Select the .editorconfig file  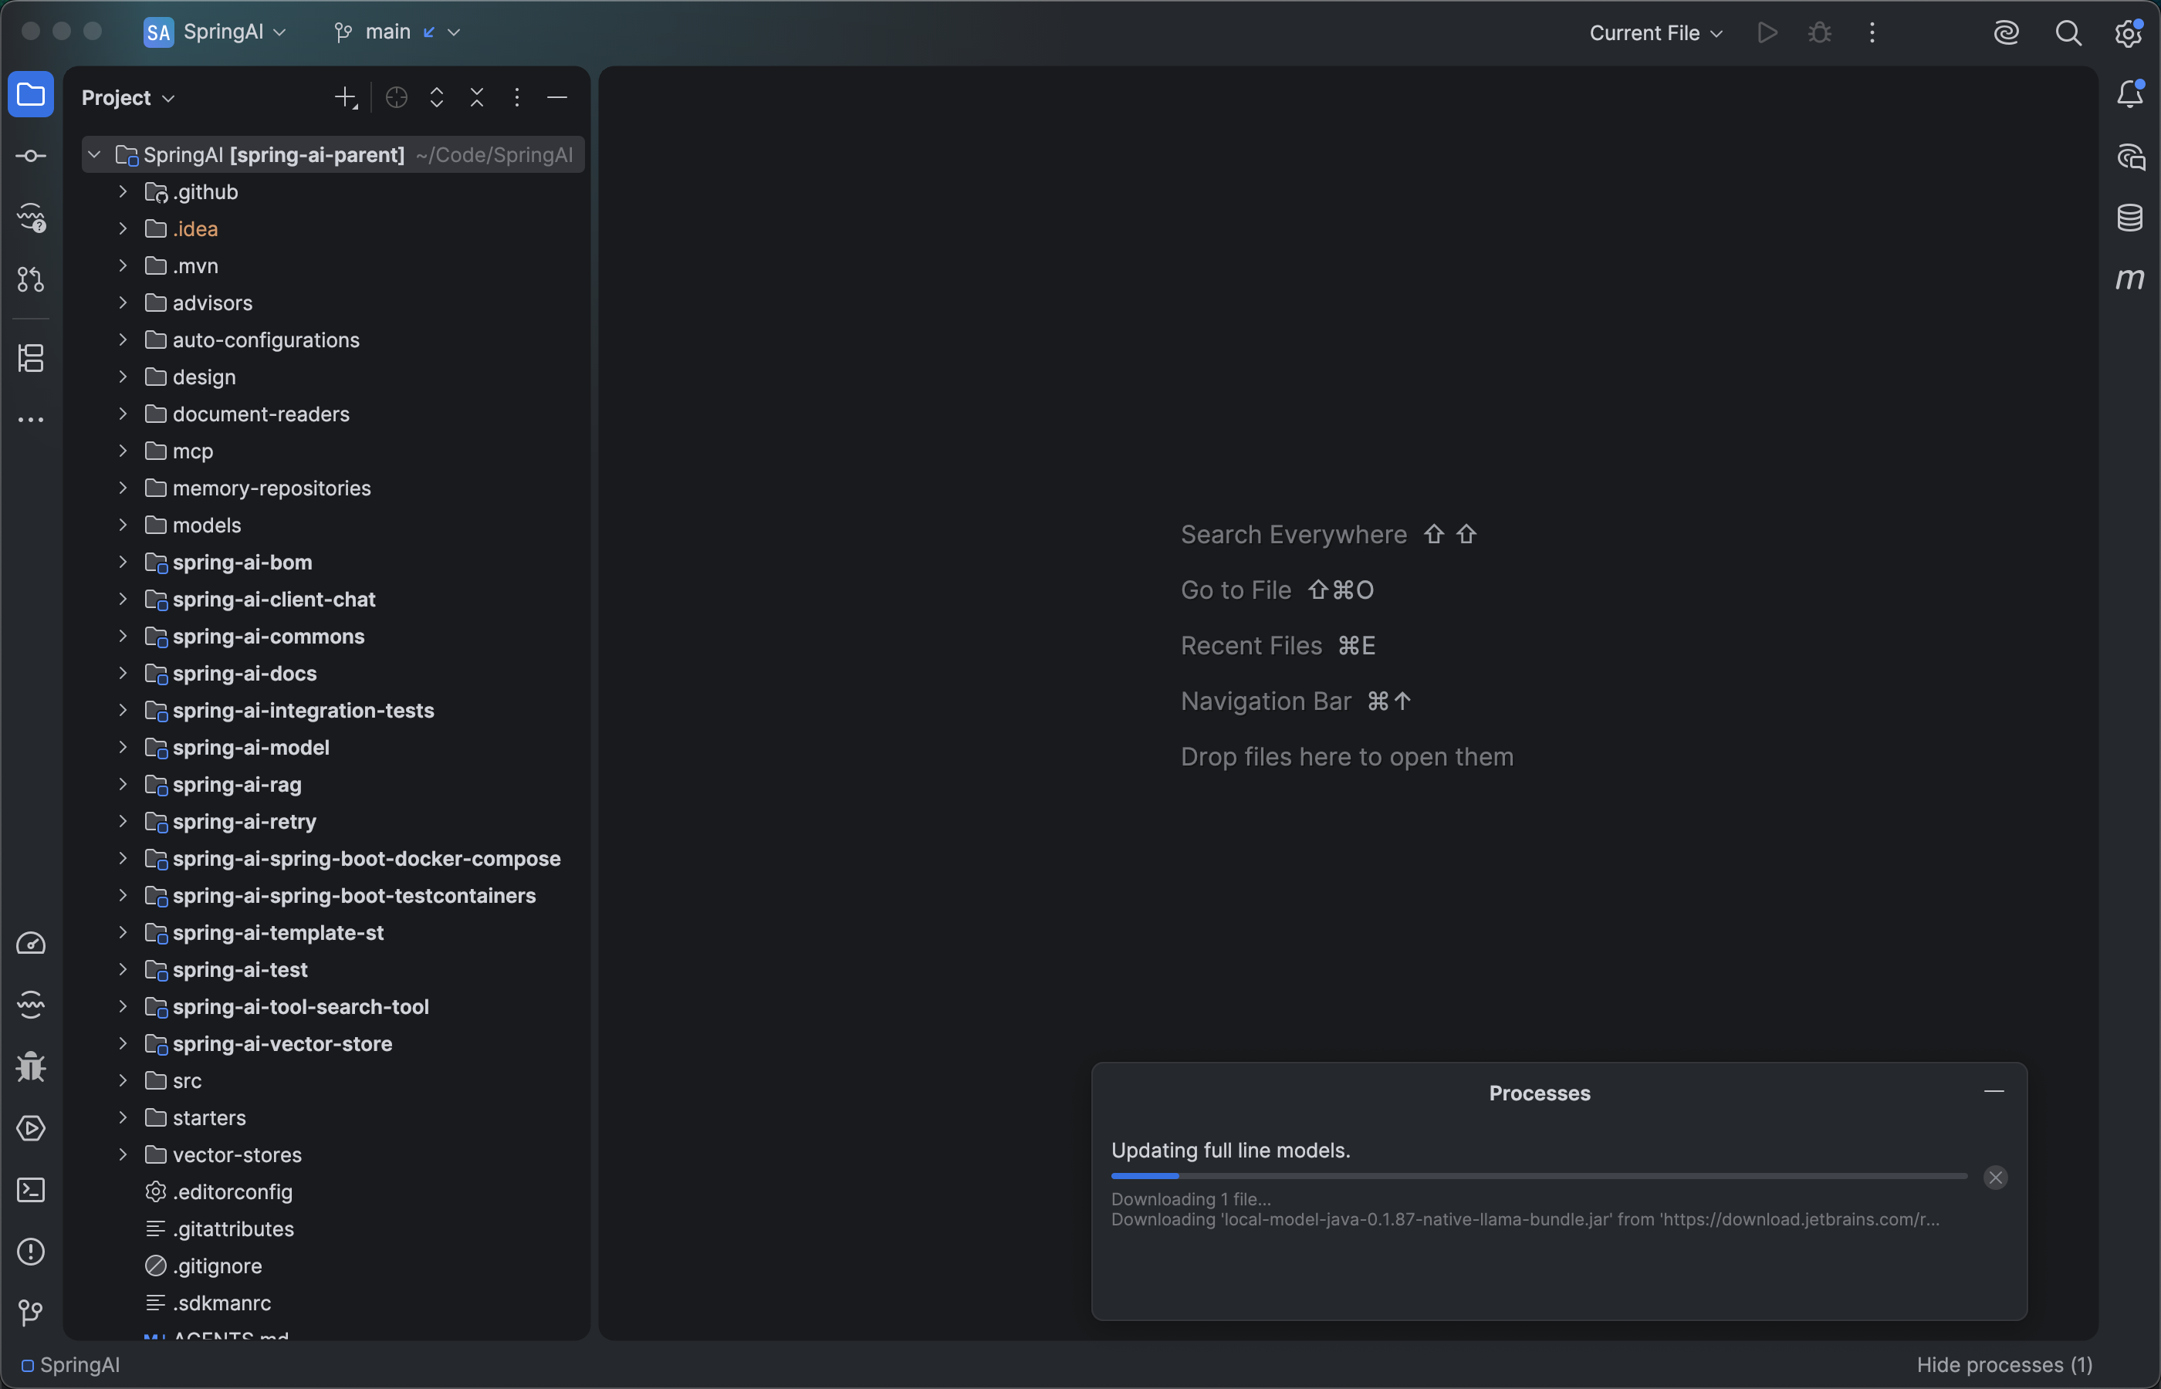[x=333, y=1191]
